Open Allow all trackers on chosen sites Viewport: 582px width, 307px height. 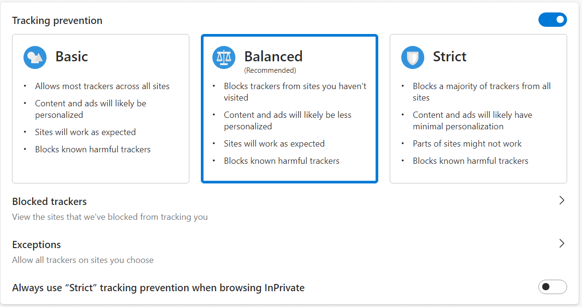point(82,260)
